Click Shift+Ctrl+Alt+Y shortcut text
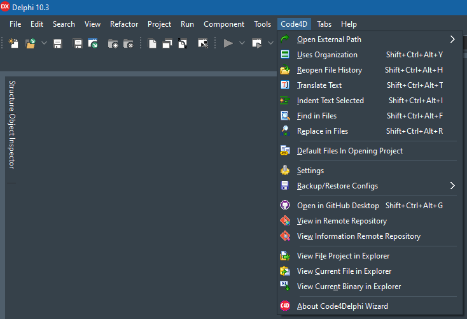 point(414,55)
